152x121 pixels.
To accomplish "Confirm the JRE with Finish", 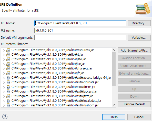I will (x=114, y=117).
